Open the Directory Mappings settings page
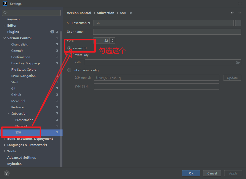 click(x=26, y=63)
